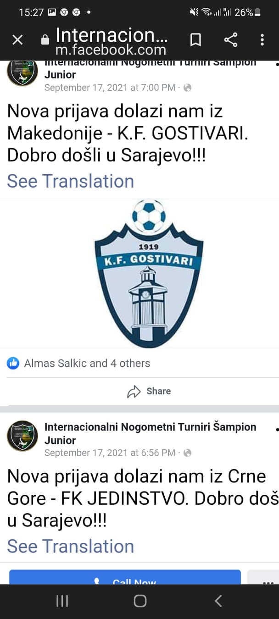The height and width of the screenshot is (619, 279).
Task: Tap Android home navigation button
Action: [x=140, y=601]
